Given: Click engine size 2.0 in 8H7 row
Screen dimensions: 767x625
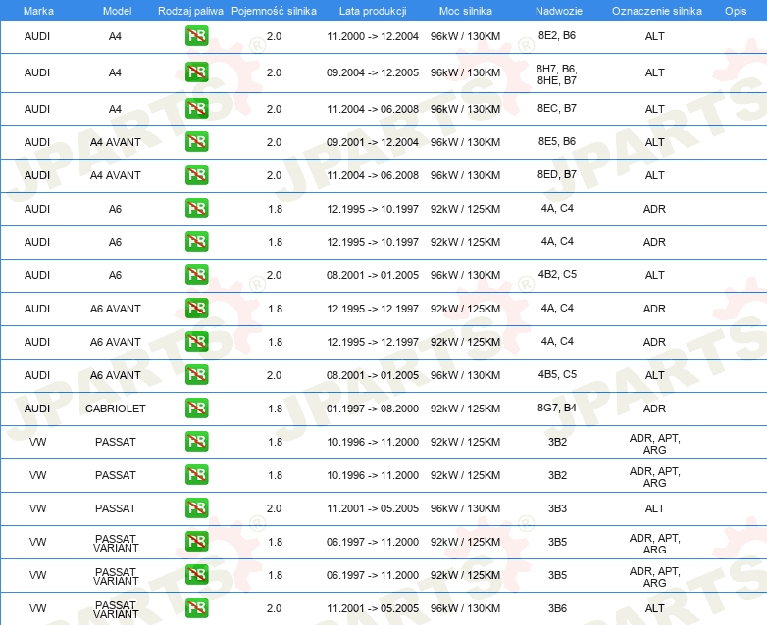Looking at the screenshot, I should (x=274, y=72).
